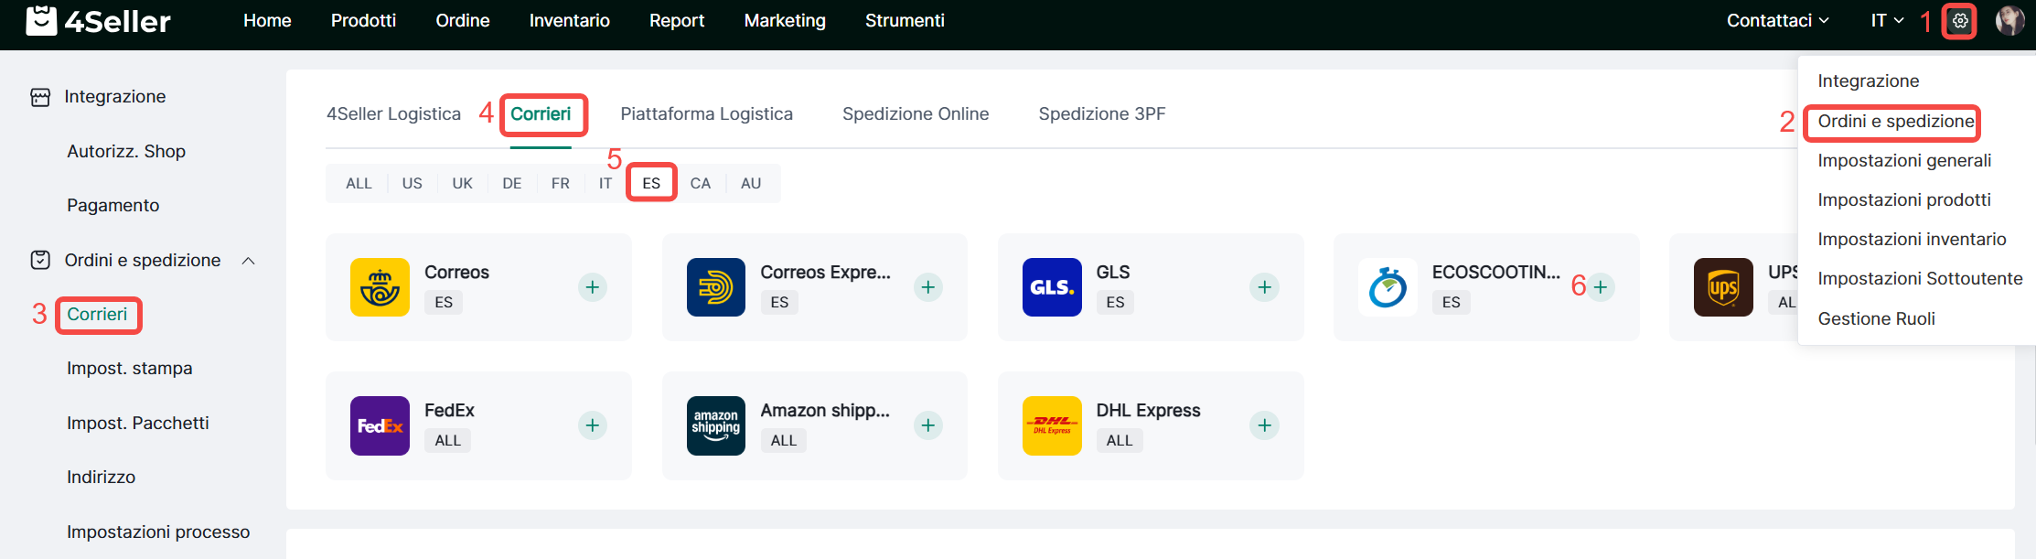Image resolution: width=2036 pixels, height=559 pixels.
Task: Add the Correos carrier with plus icon
Action: (593, 287)
